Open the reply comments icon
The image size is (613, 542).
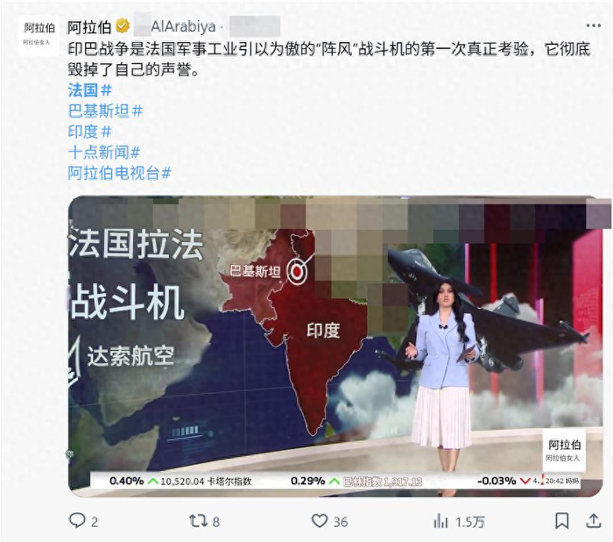[77, 520]
